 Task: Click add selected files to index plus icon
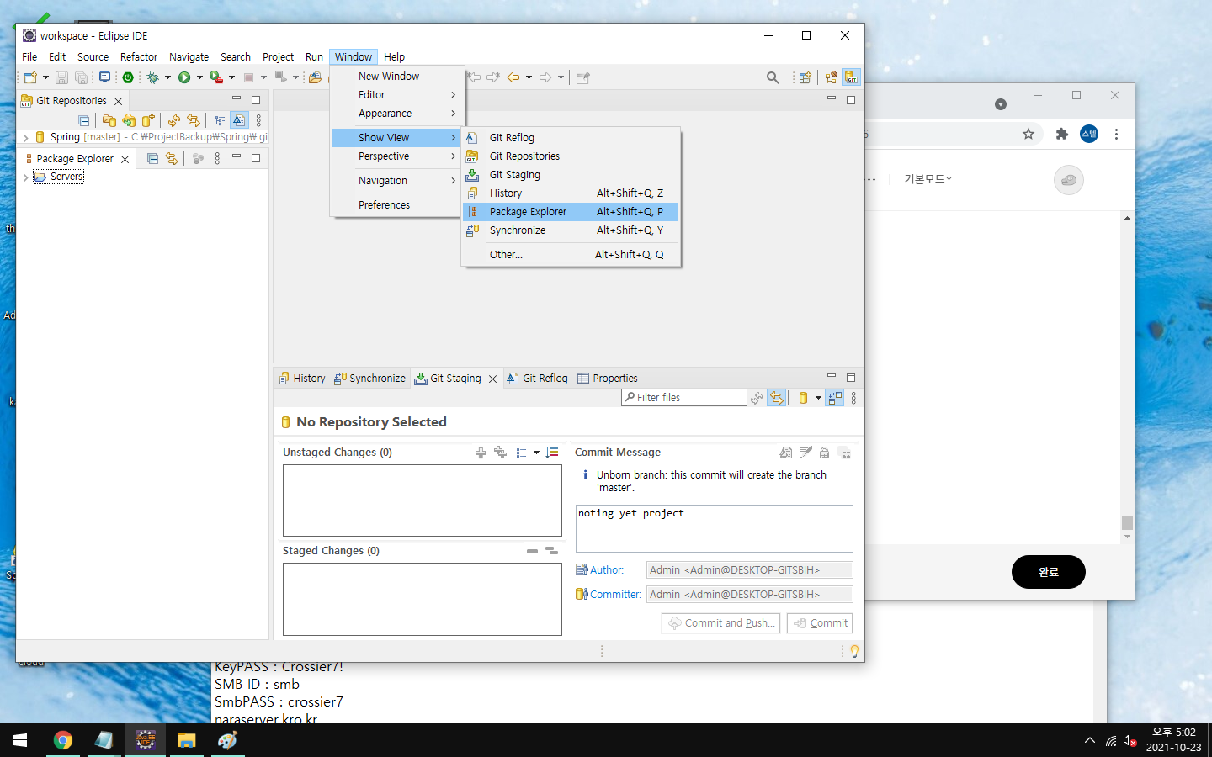(x=481, y=453)
